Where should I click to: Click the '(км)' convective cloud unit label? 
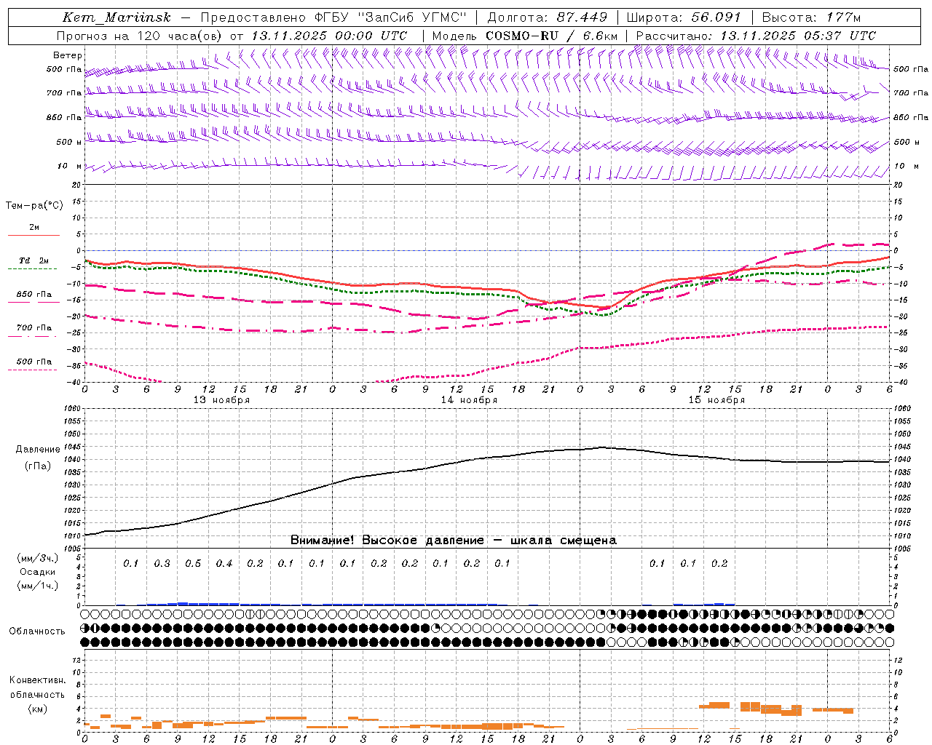pos(38,708)
